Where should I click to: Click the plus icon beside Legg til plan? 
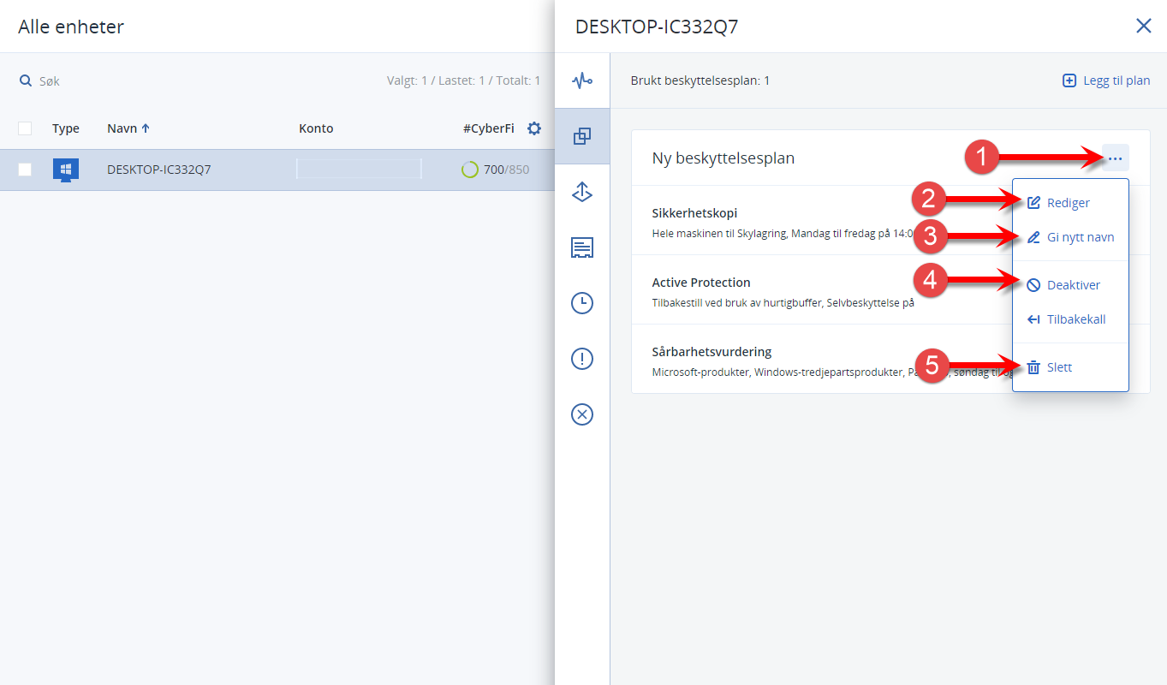tap(1069, 80)
